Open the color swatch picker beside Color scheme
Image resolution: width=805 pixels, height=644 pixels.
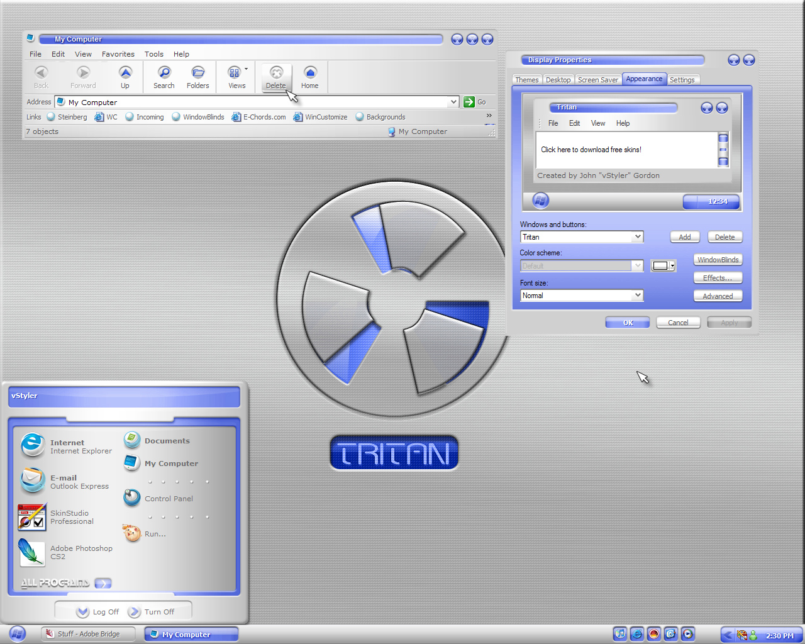tap(663, 265)
